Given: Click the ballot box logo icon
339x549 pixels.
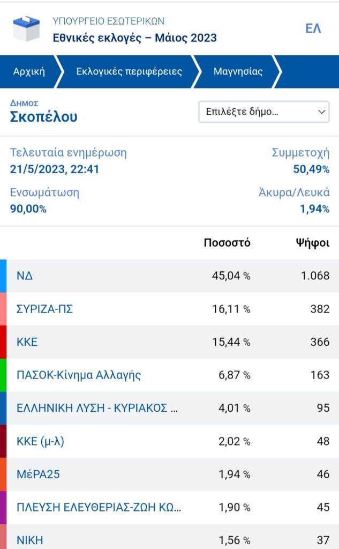Looking at the screenshot, I should (x=26, y=29).
